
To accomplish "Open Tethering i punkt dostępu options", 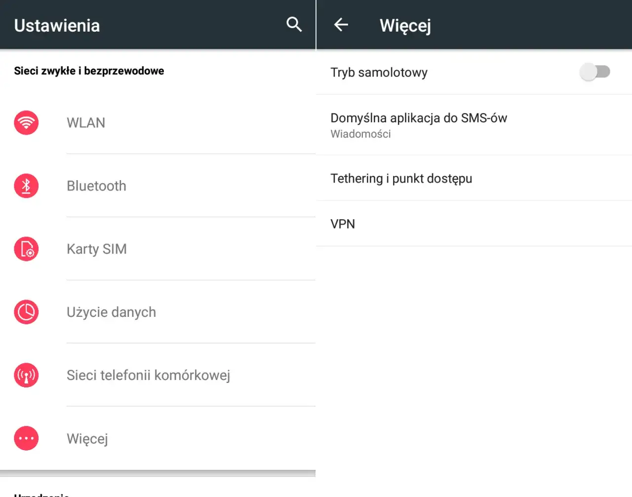I will tap(401, 179).
